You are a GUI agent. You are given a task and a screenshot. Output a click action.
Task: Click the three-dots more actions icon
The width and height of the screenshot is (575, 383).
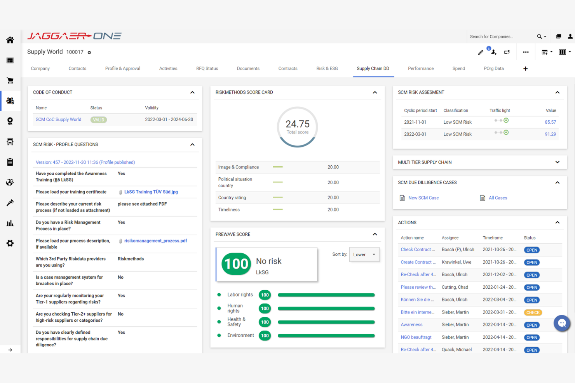coord(526,52)
